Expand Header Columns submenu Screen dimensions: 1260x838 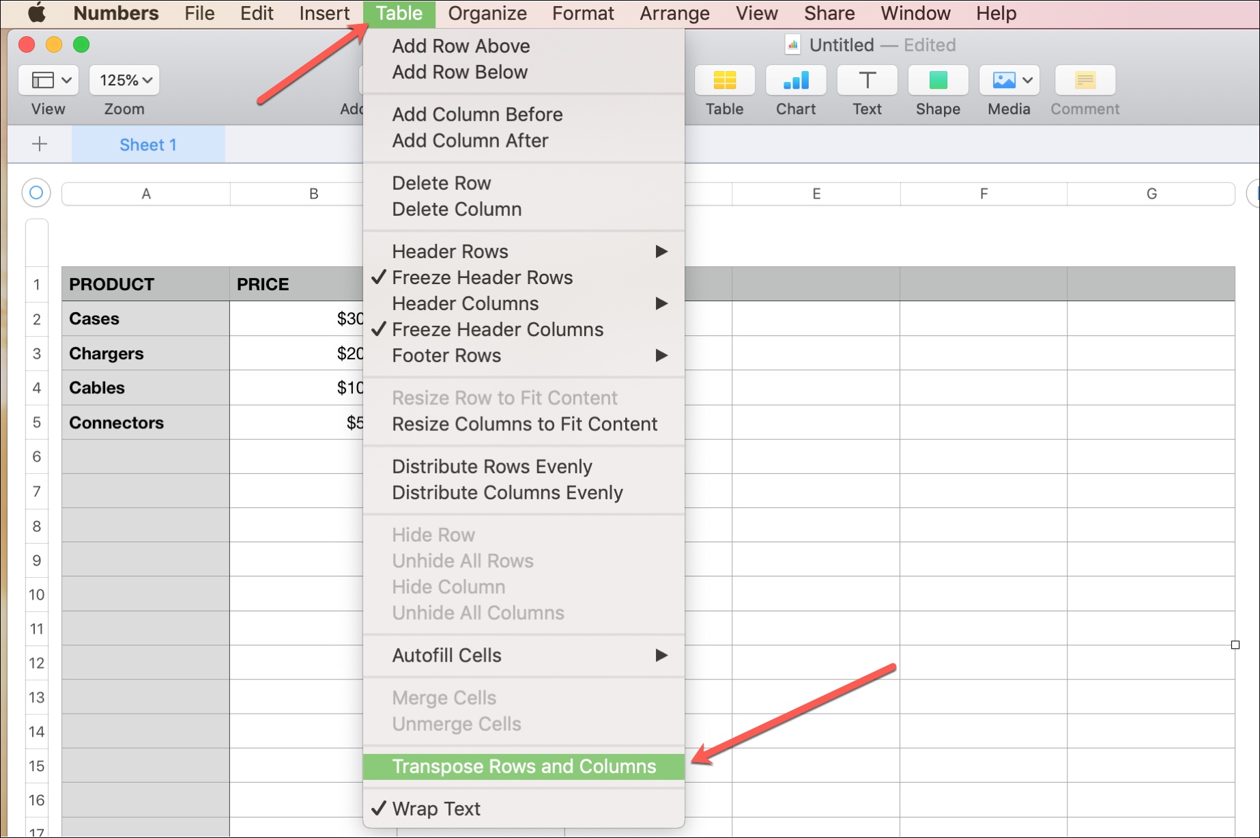tap(525, 303)
